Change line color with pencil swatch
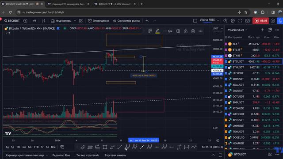 pos(157,31)
